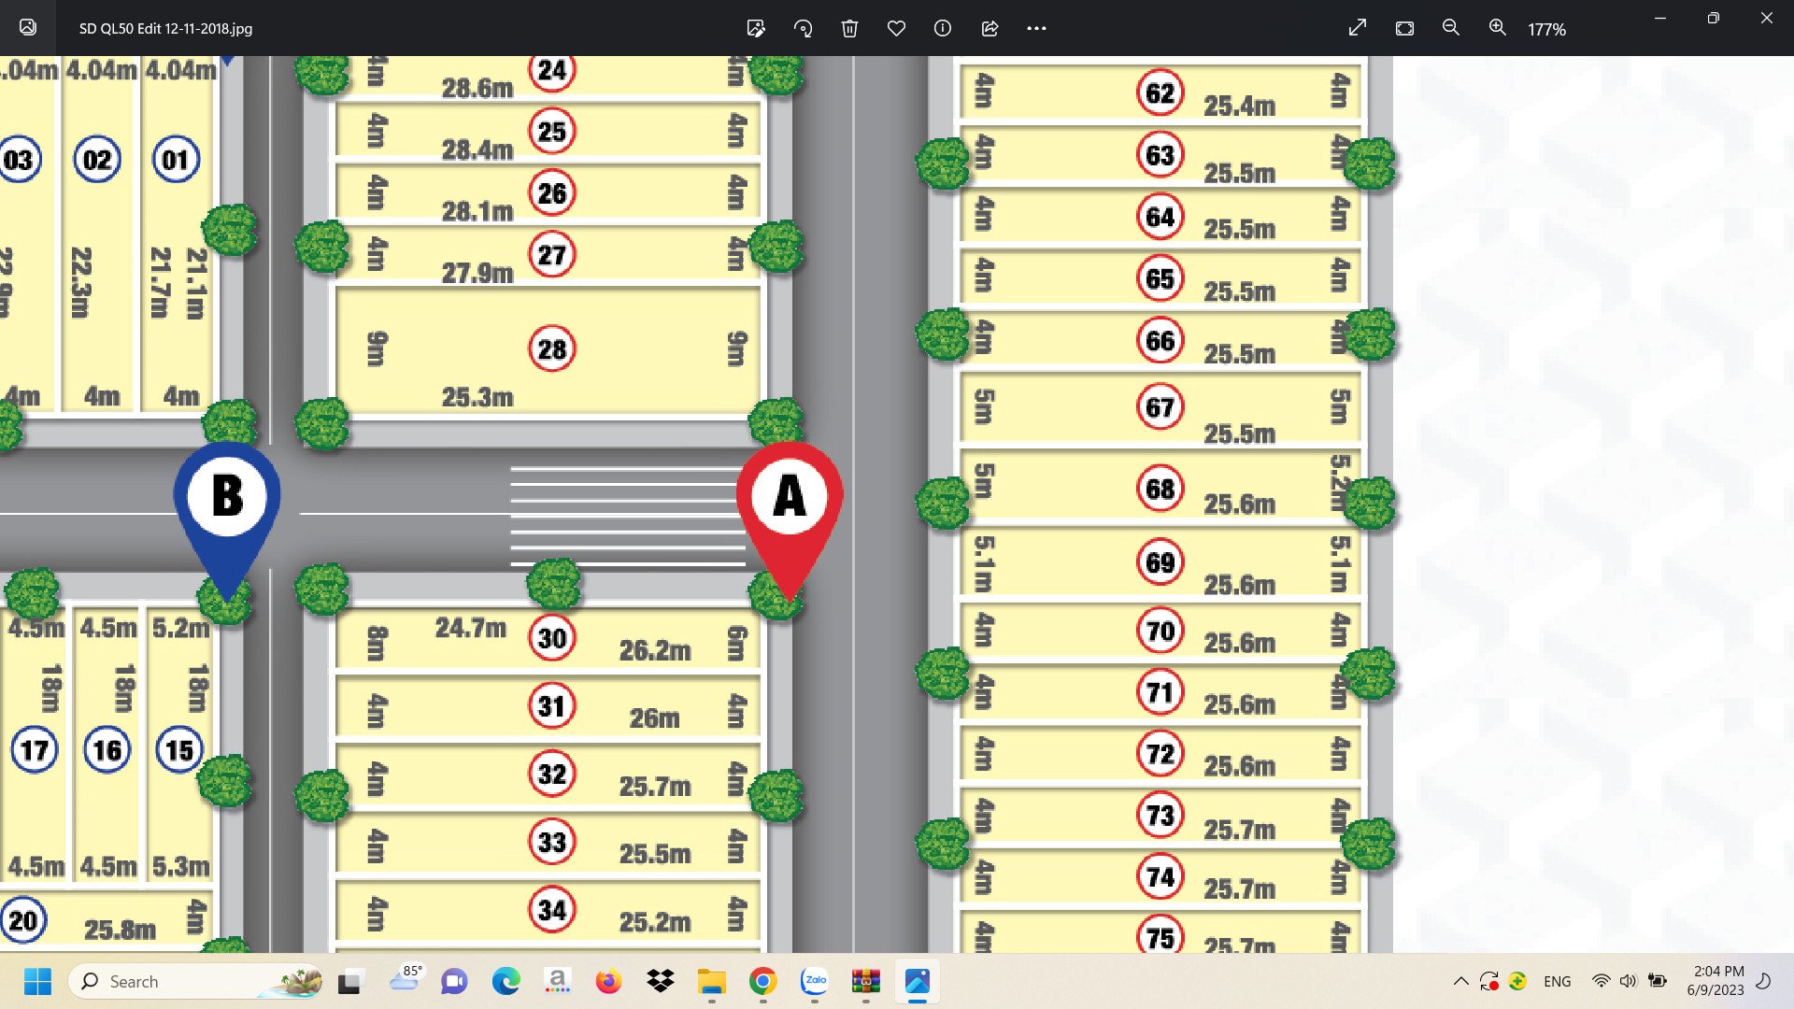Open the Edit image tool
The width and height of the screenshot is (1794, 1009).
click(756, 28)
